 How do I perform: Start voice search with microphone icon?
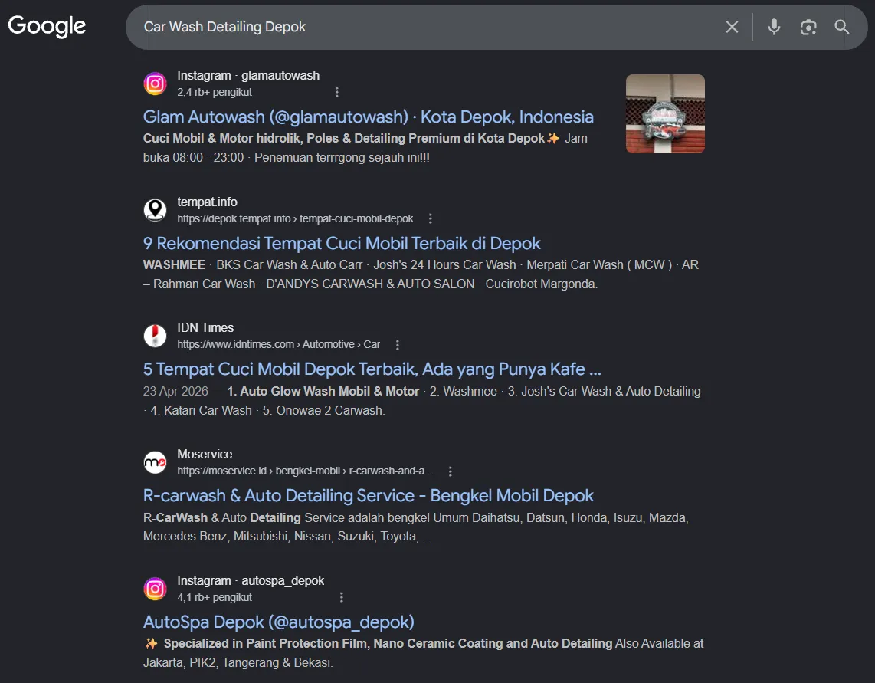point(773,27)
